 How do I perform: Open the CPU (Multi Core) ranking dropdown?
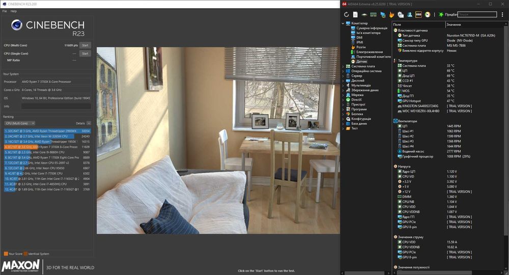(x=19, y=123)
